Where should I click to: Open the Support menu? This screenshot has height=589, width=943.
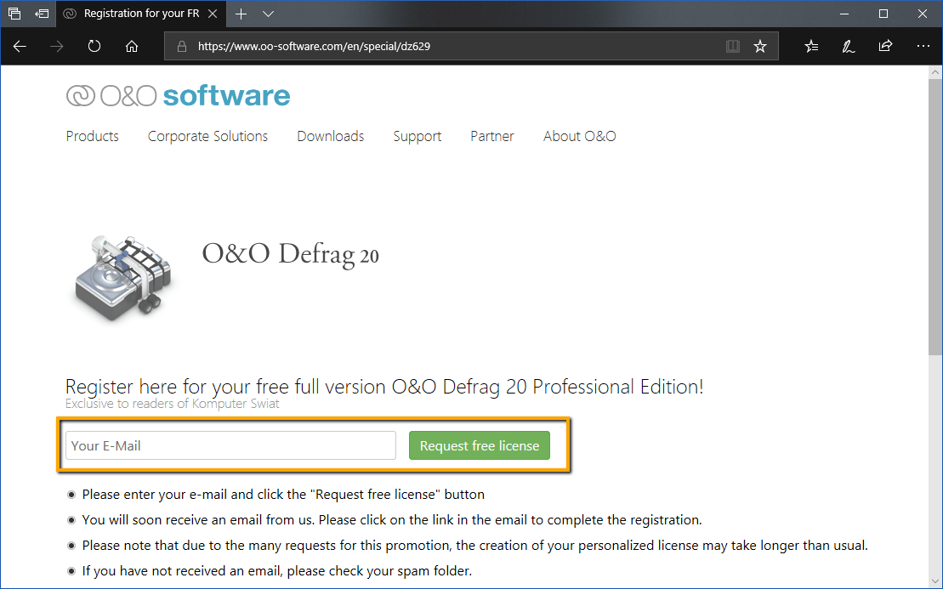418,137
